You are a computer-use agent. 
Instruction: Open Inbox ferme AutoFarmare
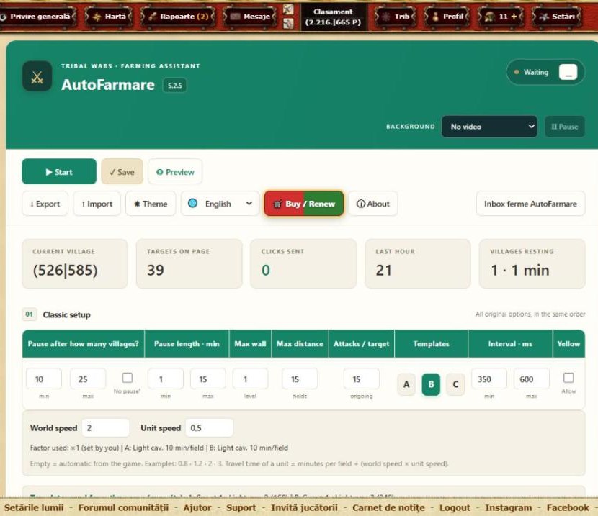(530, 204)
